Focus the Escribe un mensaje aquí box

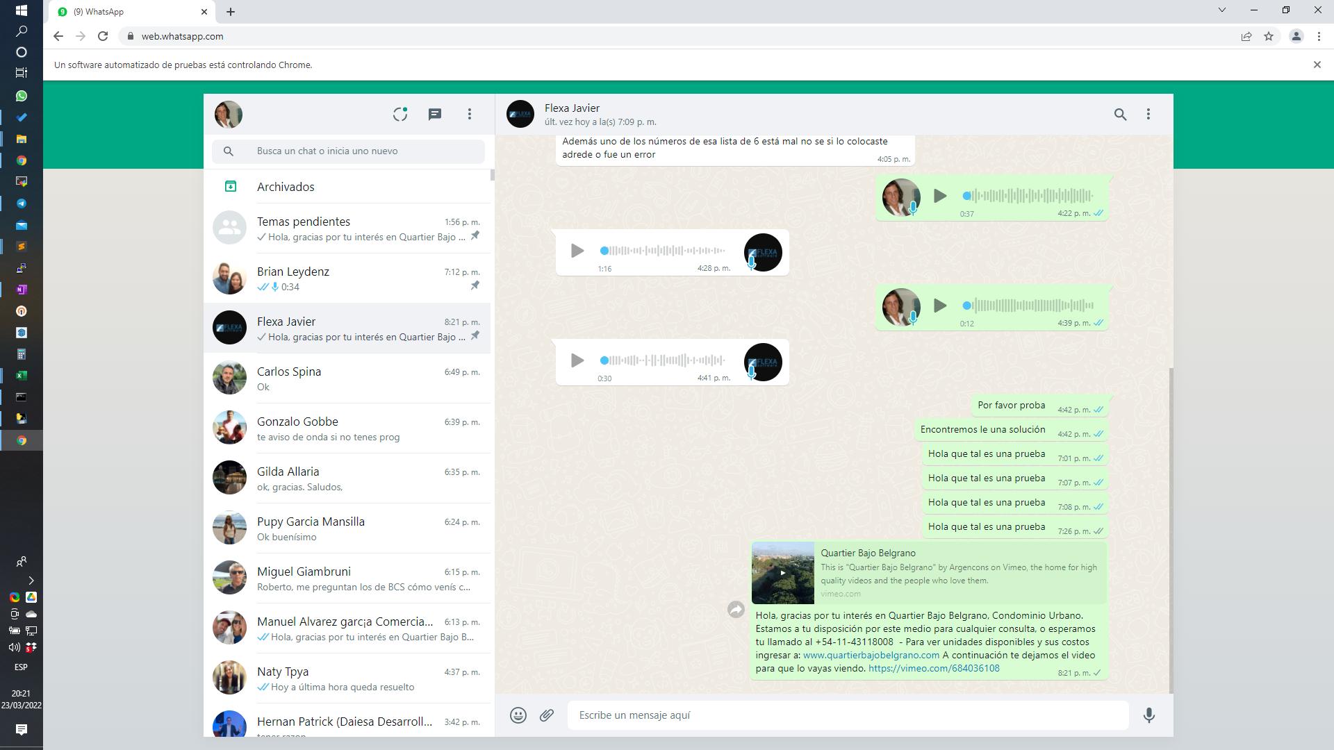848,715
